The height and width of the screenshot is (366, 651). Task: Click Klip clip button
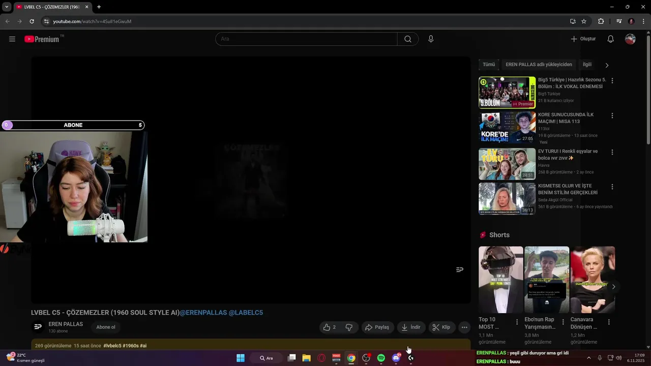click(441, 327)
